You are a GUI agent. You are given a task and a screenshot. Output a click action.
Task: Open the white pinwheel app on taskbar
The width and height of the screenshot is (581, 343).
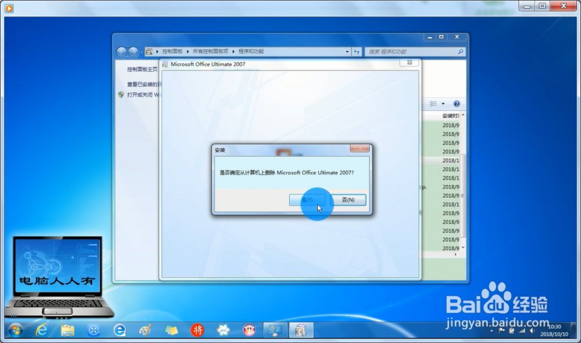point(223,330)
